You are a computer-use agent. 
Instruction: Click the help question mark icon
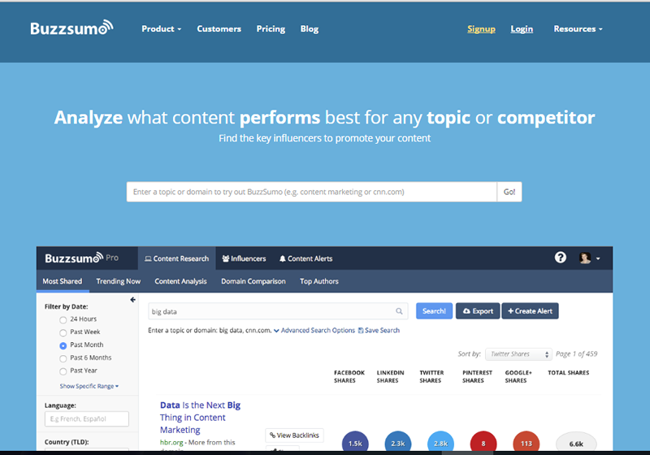point(561,258)
